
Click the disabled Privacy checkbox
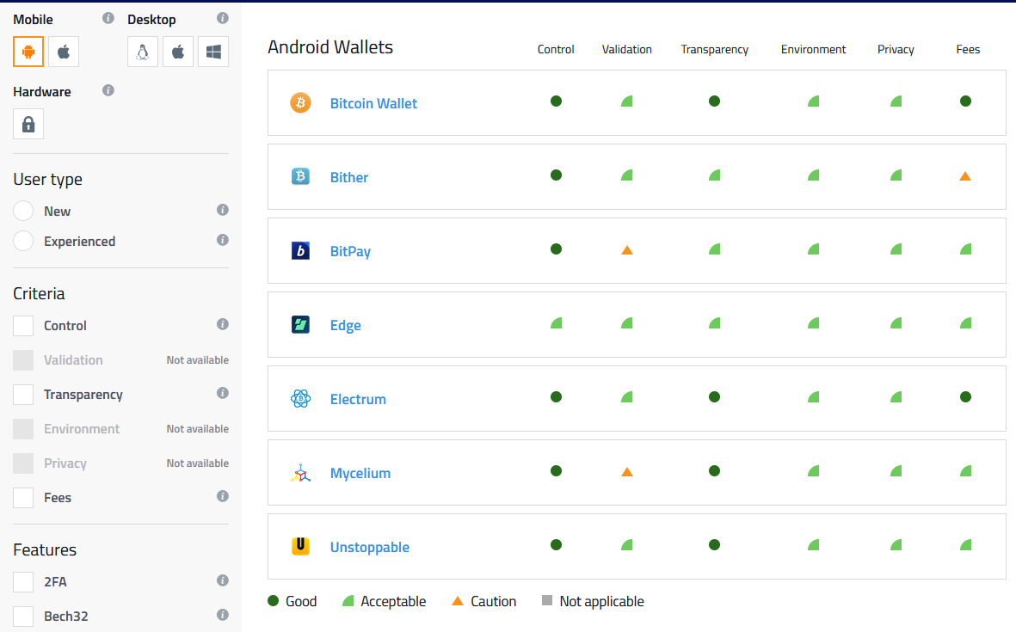click(23, 463)
